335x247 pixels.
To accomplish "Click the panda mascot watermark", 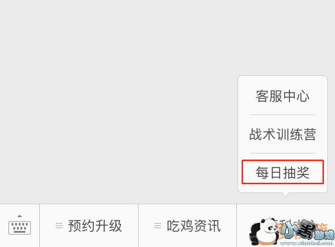I will (264, 232).
